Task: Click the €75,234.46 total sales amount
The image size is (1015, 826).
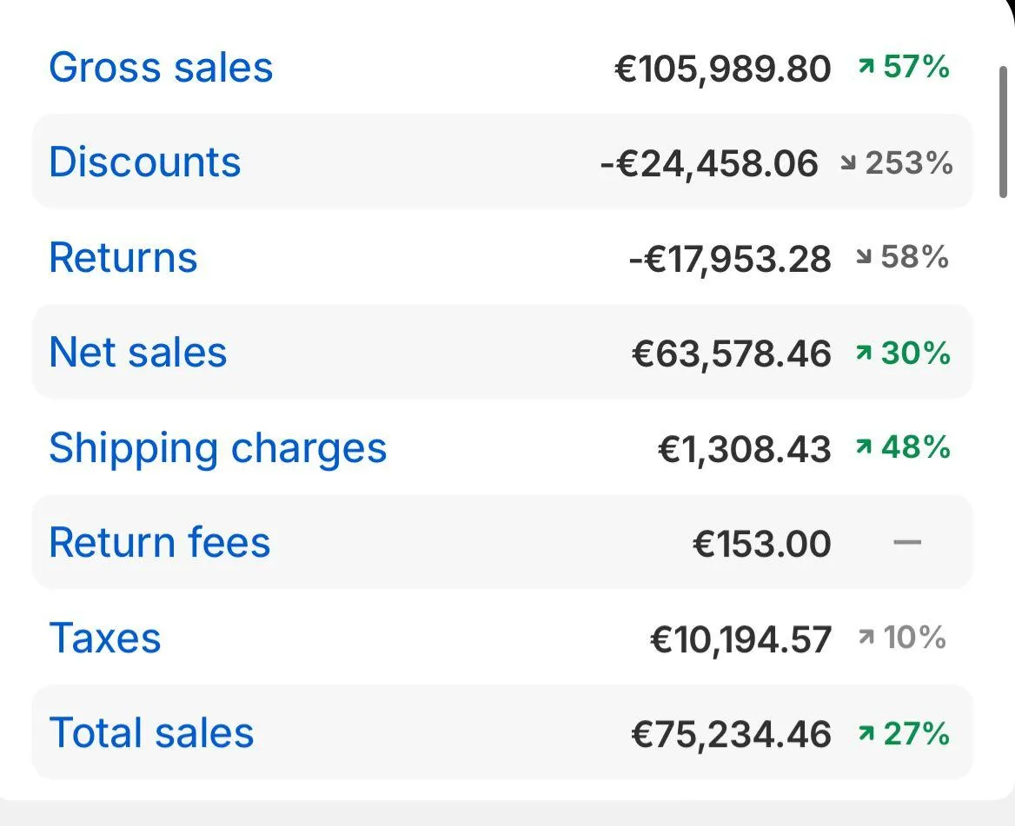Action: coord(731,735)
